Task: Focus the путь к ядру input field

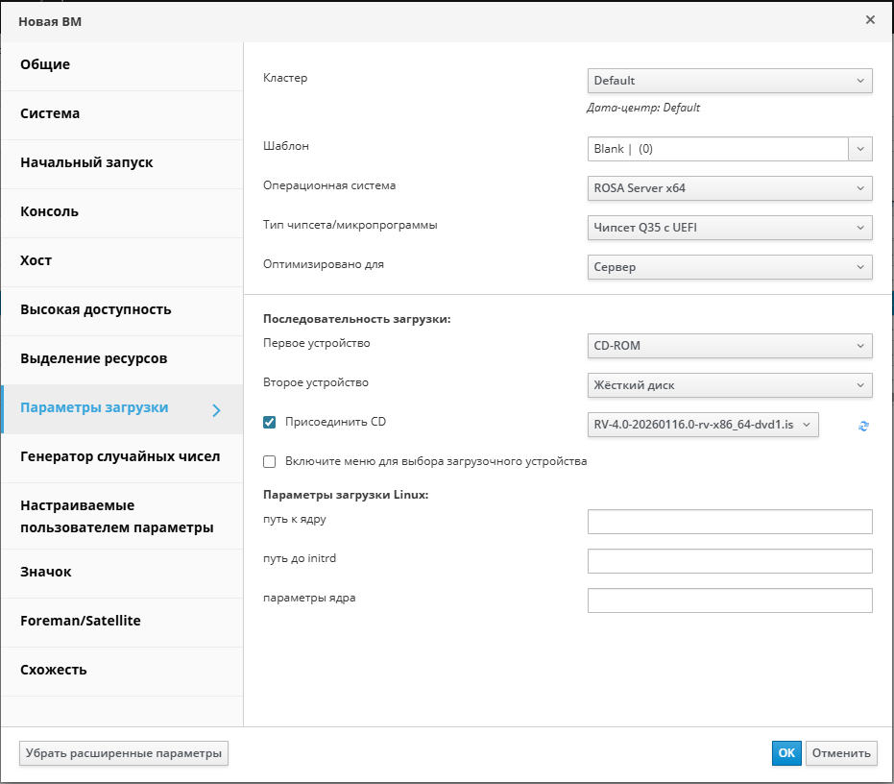Action: [729, 522]
